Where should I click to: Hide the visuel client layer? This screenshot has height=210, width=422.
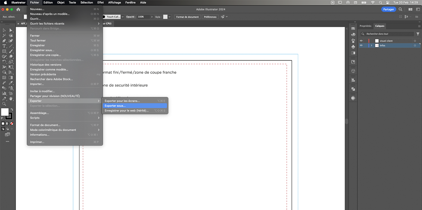coord(361,41)
